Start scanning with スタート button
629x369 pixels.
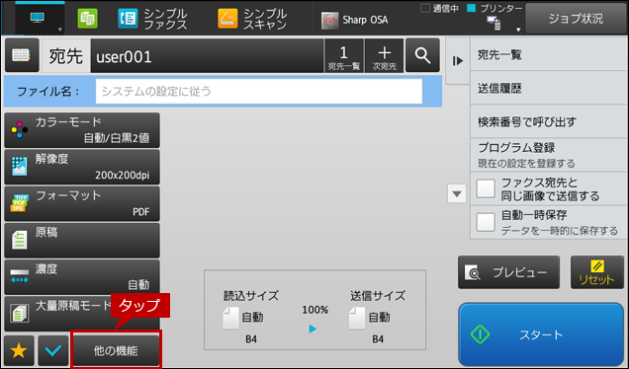[x=541, y=334]
